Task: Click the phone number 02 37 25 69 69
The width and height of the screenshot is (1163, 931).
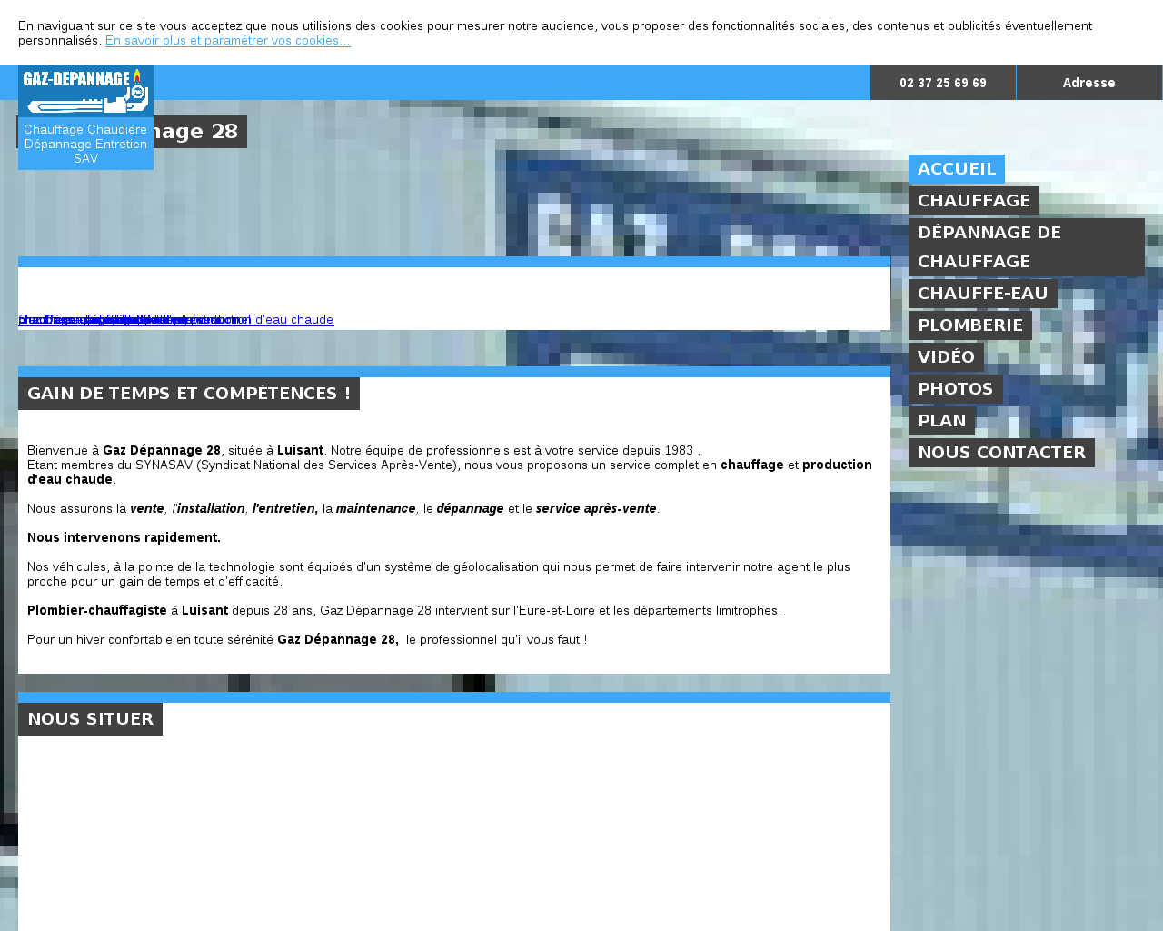Action: 943,83
